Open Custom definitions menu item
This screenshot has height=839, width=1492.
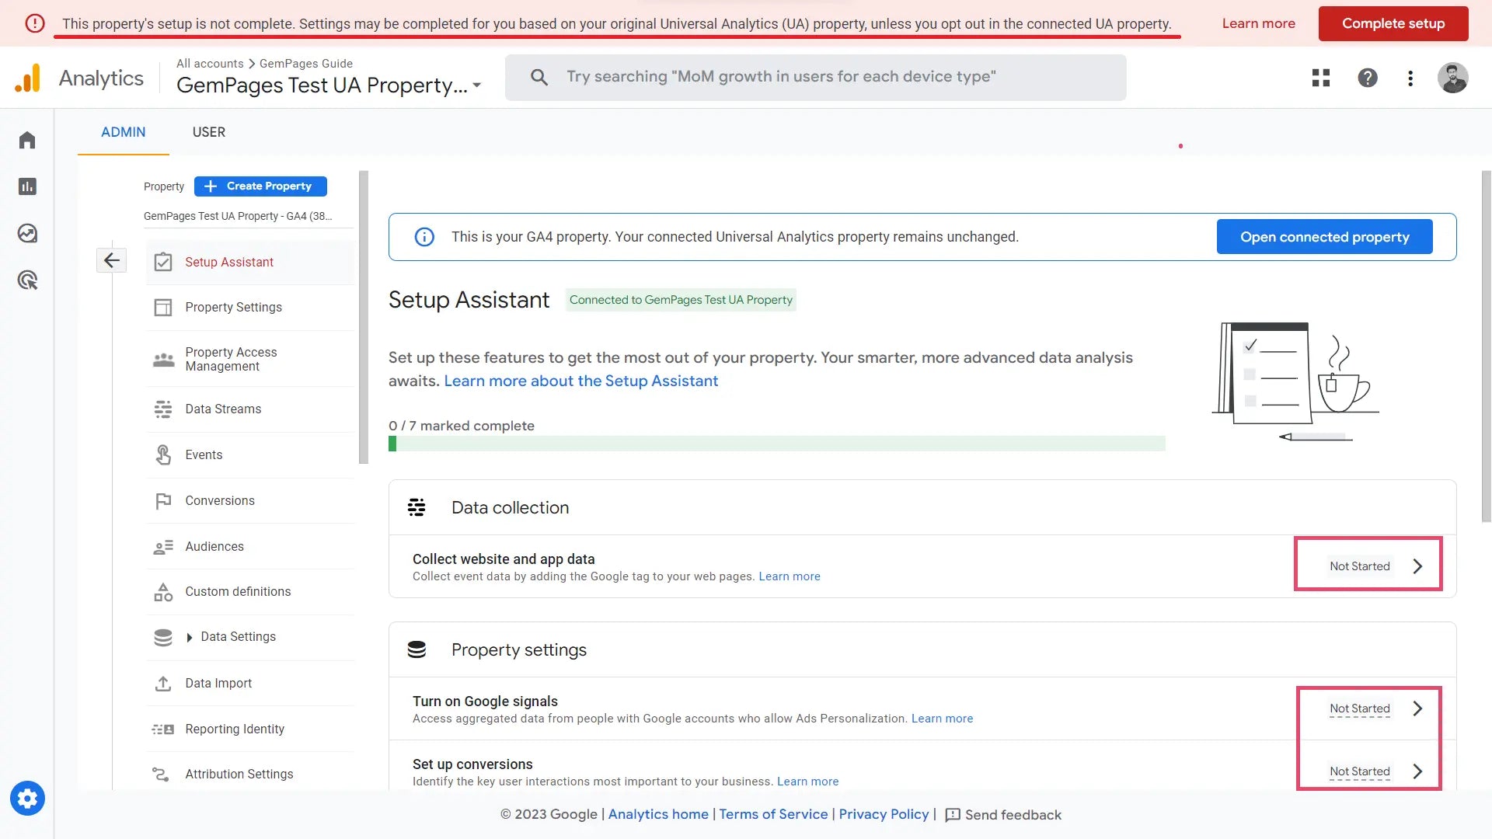click(x=249, y=592)
